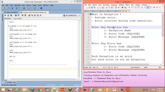
Task: Click New file icon in Notepad++ toolbar
Action: pos(86,7)
